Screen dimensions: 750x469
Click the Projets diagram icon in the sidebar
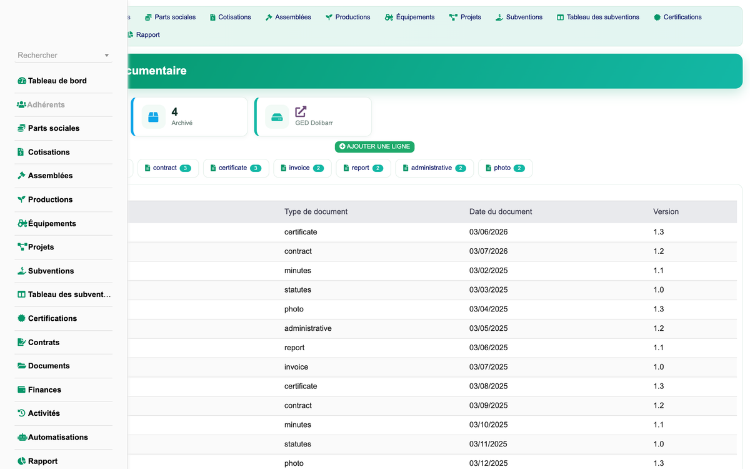click(x=22, y=247)
